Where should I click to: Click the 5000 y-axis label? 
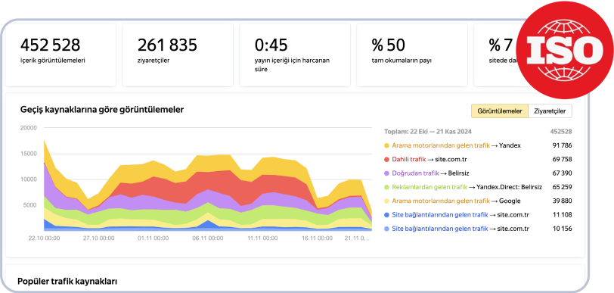(29, 205)
